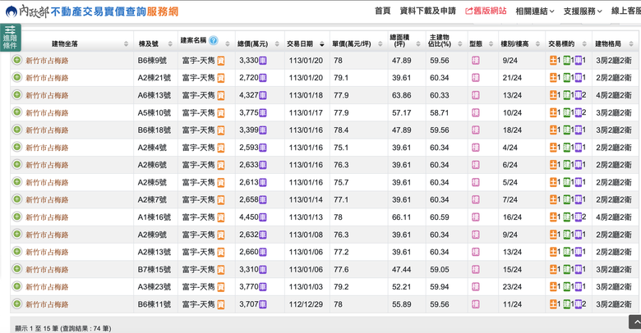Screen dimensions: 641x333
Task: Expand row details for A1棟16號
Action: (16, 217)
